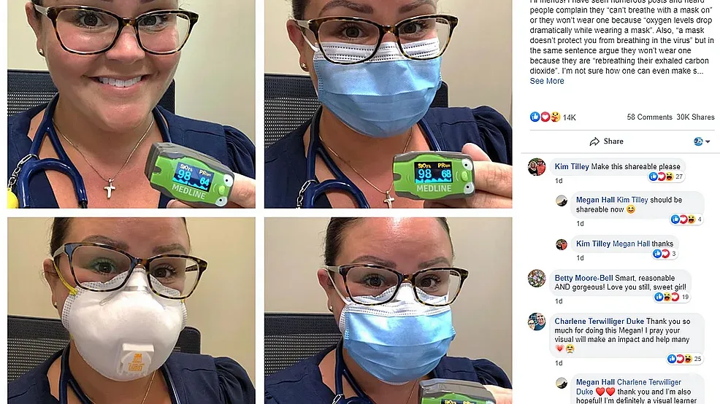Click Megan Hall's small reply avatar
Viewport: 720px width, 404px height.
click(x=562, y=201)
